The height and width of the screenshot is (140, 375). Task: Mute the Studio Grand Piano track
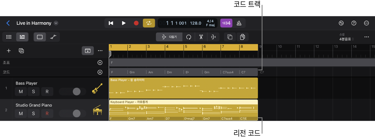(21, 114)
